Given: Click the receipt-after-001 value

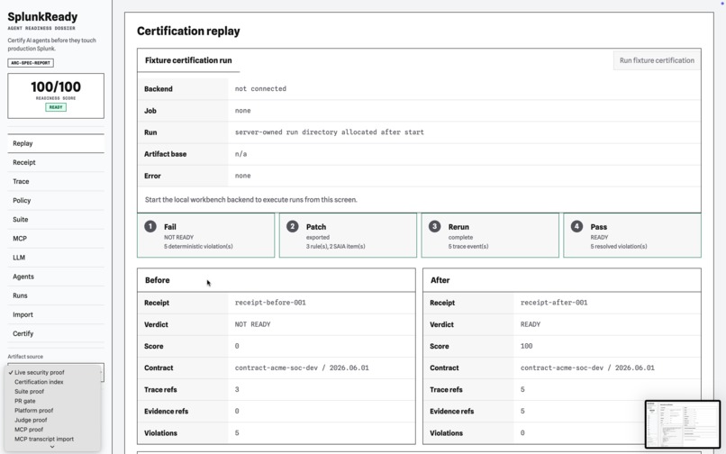Looking at the screenshot, I should click(x=554, y=303).
